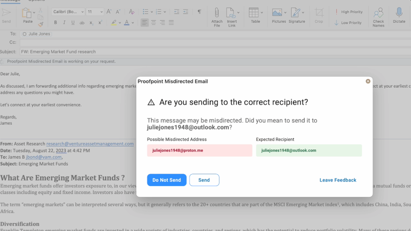Screen dimensions: 411x231
Task: Select the Julie Jones recipient chip
Action: point(36,34)
